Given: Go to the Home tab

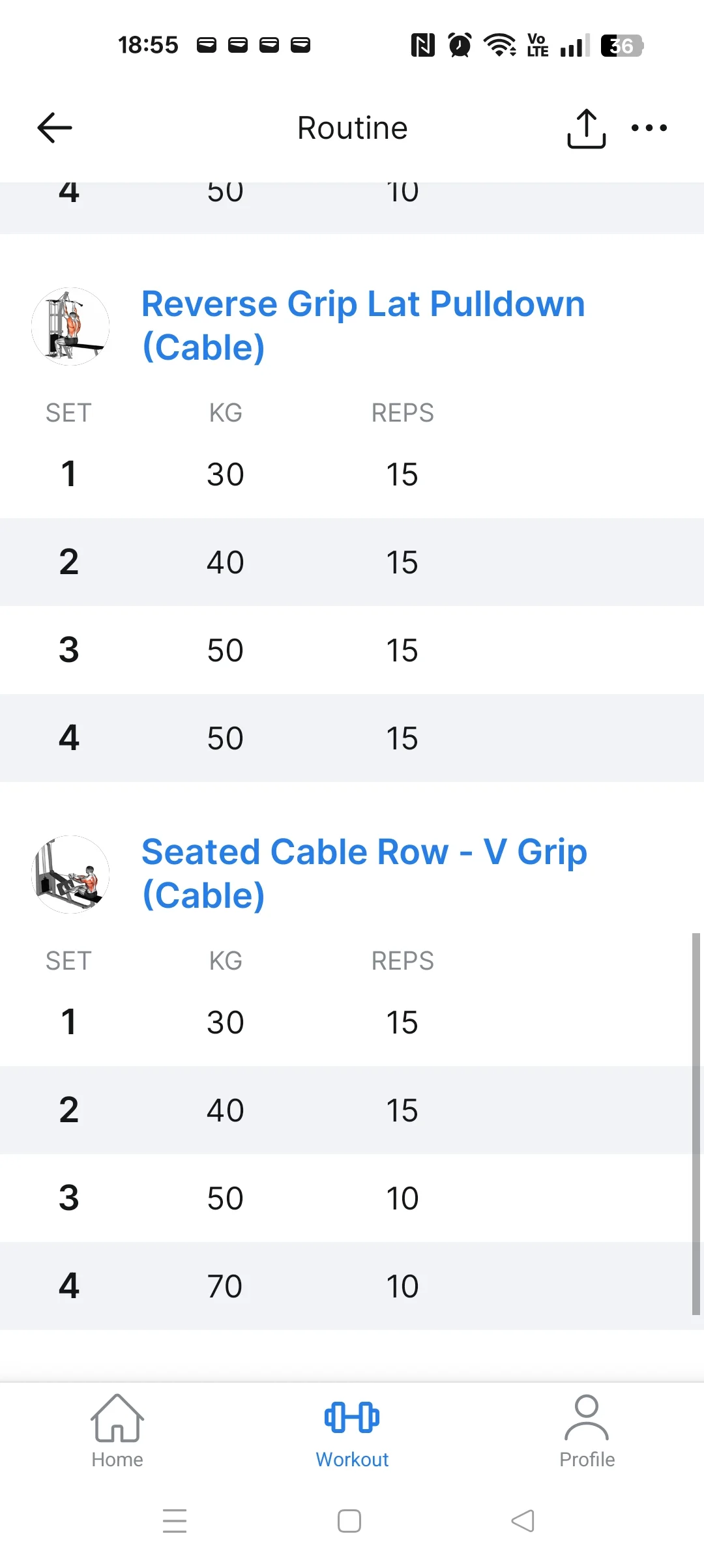Looking at the screenshot, I should tap(117, 1432).
